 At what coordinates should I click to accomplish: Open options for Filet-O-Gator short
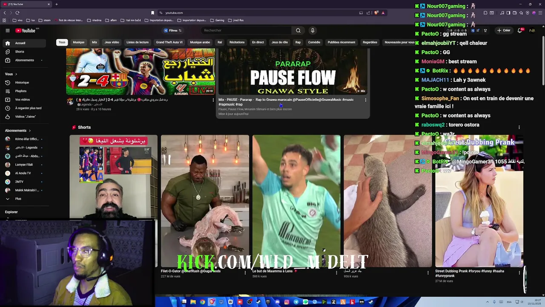point(245,272)
